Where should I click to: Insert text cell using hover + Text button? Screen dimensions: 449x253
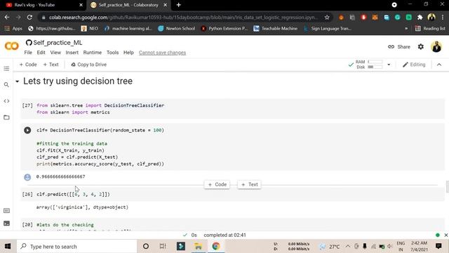click(250, 184)
